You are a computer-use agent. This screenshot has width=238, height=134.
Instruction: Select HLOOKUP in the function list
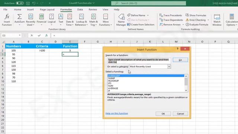[146, 81]
